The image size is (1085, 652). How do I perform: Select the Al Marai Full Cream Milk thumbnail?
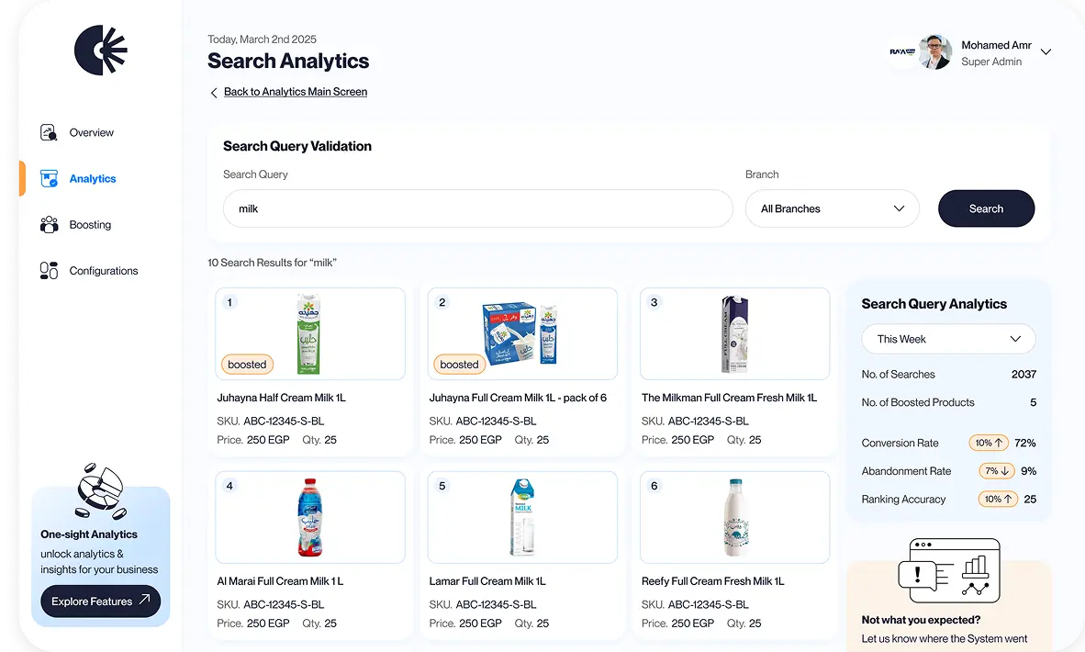(310, 517)
